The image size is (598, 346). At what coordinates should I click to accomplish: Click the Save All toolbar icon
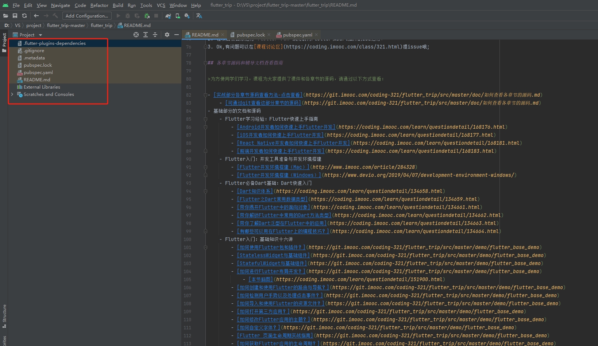[15, 16]
